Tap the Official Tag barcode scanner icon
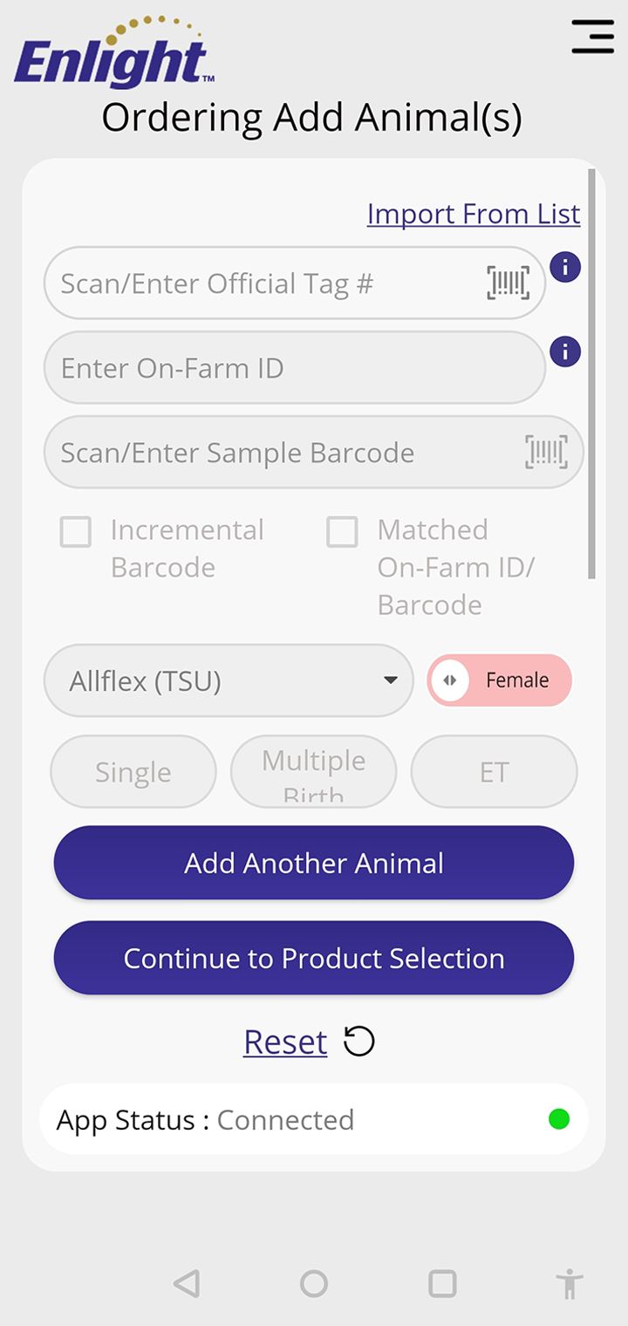Screen dimensions: 628x1326 coord(508,284)
